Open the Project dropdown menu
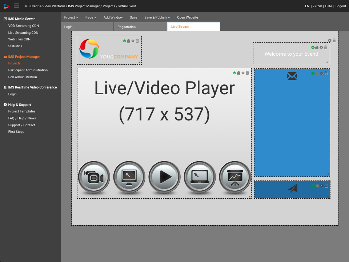The image size is (349, 262). point(71,17)
